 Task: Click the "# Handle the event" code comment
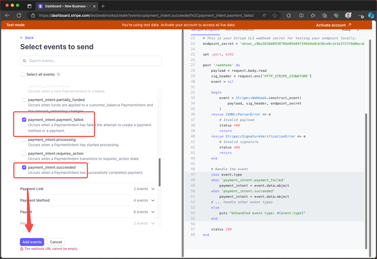[x=229, y=169]
